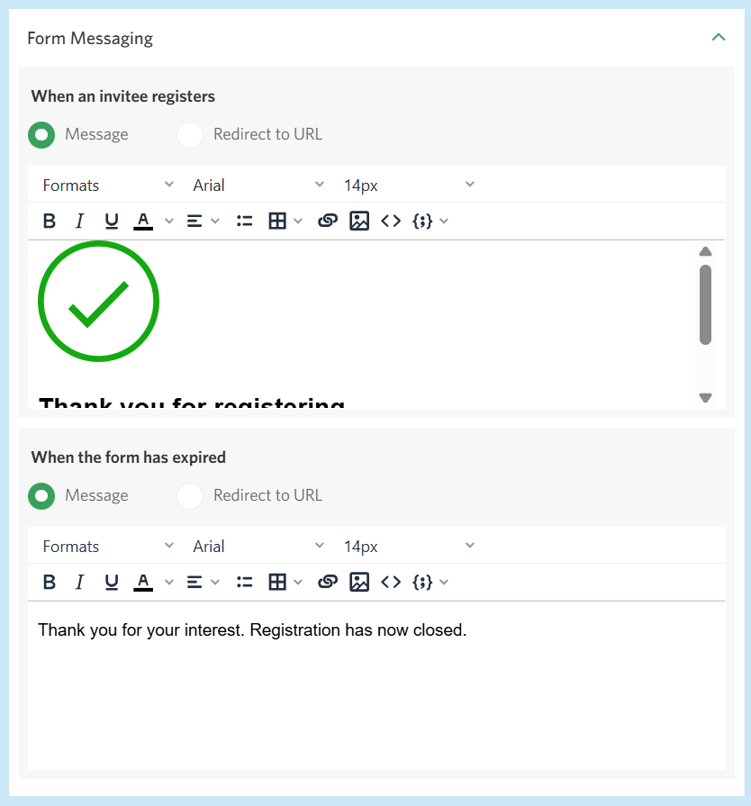Collapse the Form Messaging section
Viewport: 751px width, 806px height.
[718, 38]
